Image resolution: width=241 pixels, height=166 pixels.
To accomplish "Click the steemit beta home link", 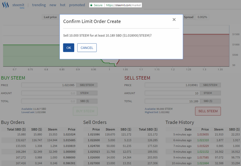I will point(18,6).
